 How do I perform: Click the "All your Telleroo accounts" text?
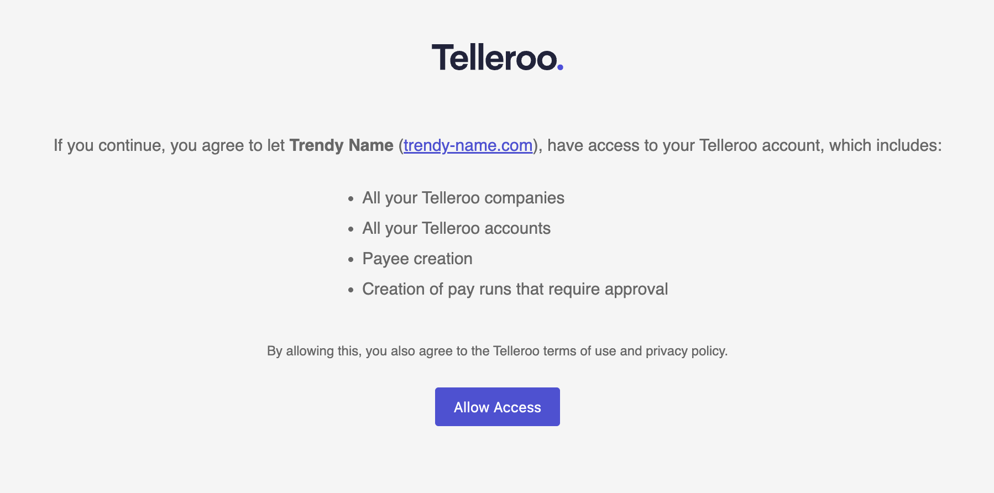pos(456,228)
